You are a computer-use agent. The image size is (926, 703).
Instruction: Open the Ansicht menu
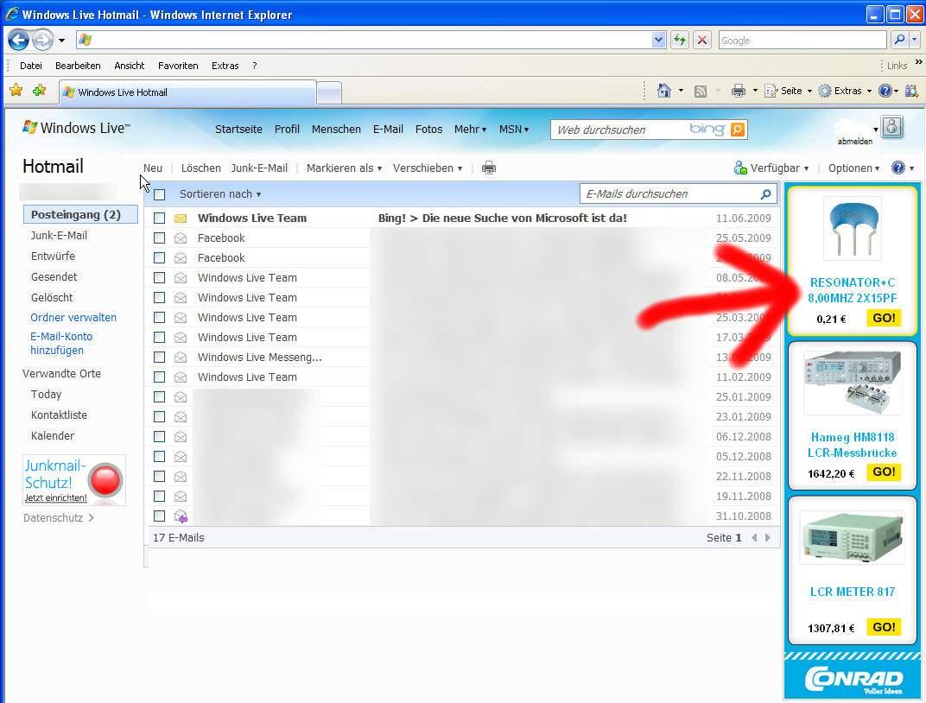(130, 66)
